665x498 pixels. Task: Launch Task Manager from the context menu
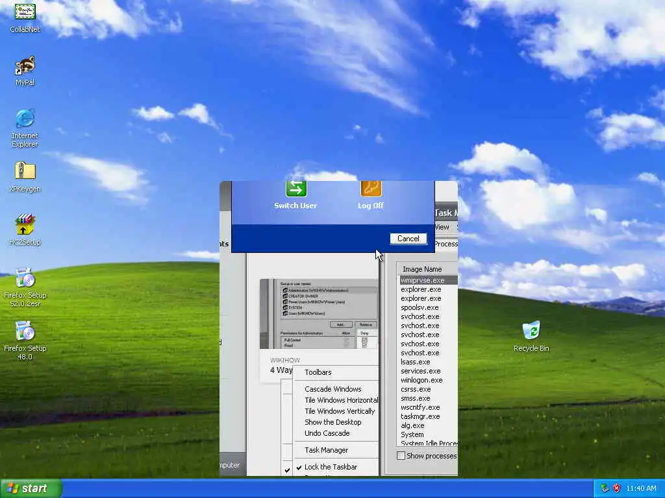click(x=336, y=450)
